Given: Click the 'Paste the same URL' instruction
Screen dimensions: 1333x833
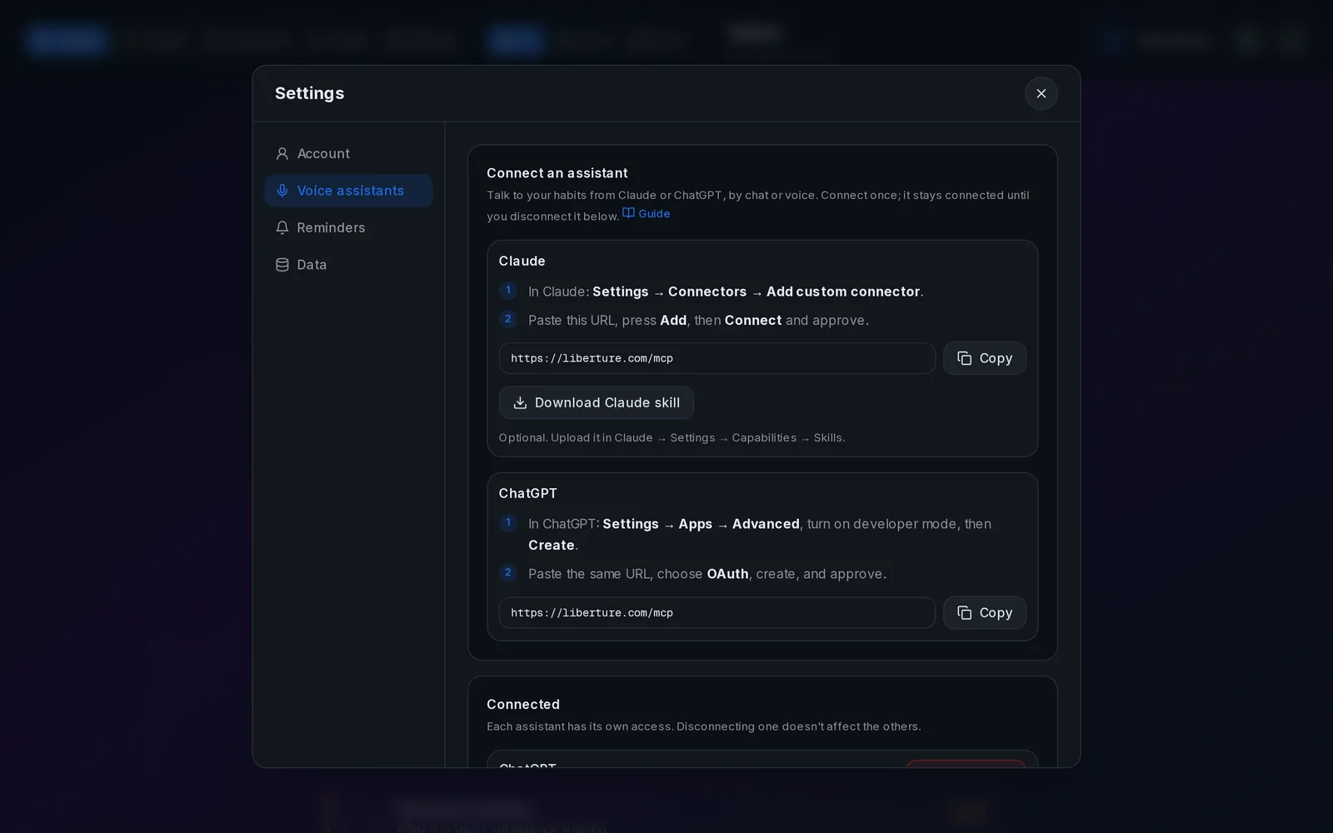Looking at the screenshot, I should (706, 574).
